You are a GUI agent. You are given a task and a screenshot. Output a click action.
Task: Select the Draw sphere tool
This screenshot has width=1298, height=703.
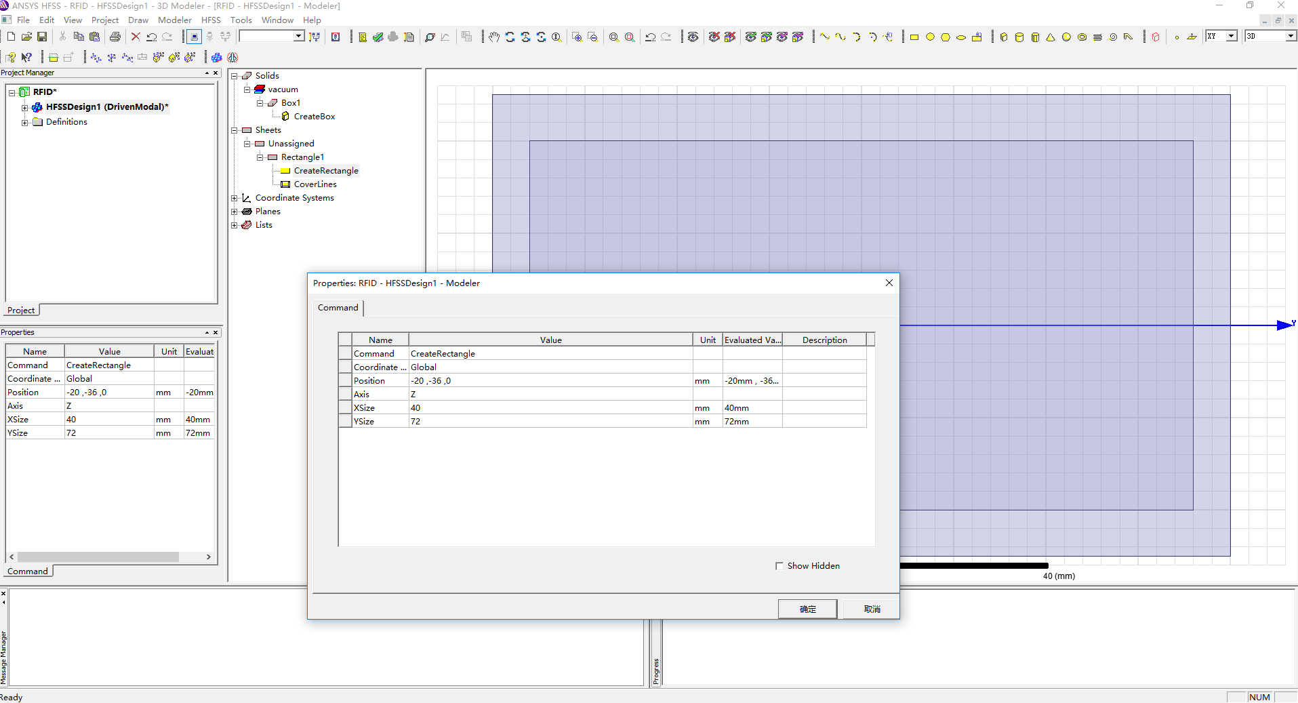pos(1066,37)
